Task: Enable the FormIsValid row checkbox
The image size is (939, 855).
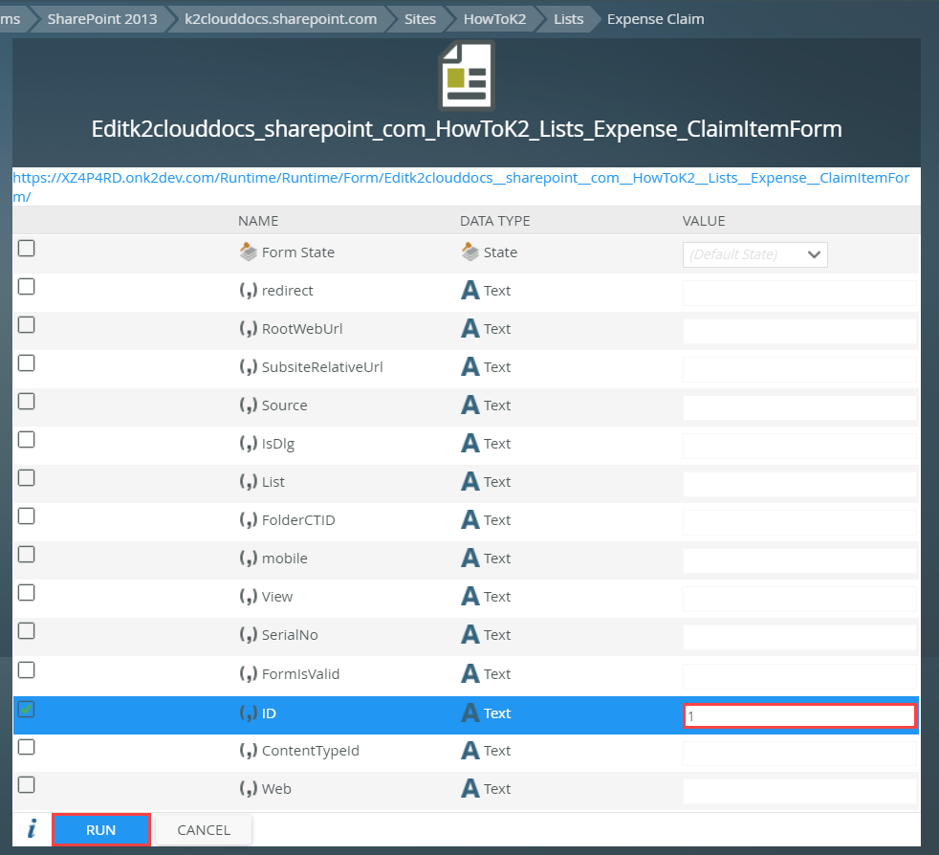Action: (27, 669)
